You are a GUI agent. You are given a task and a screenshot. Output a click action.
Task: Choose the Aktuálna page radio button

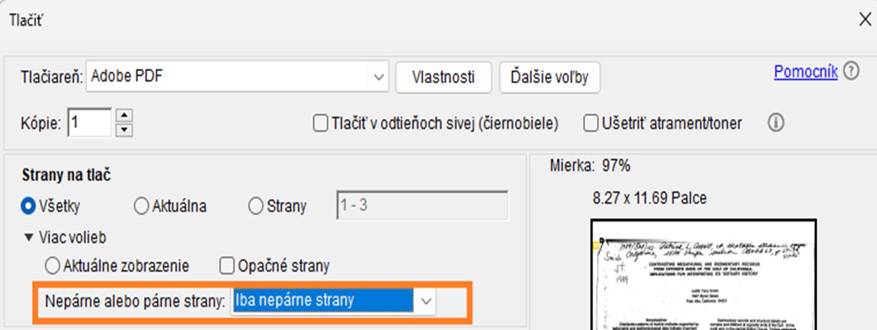coord(141,206)
